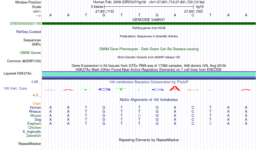The height and width of the screenshot is (150, 256).
Task: Click the hg19 label beside scale bar
Action: coord(200,7)
